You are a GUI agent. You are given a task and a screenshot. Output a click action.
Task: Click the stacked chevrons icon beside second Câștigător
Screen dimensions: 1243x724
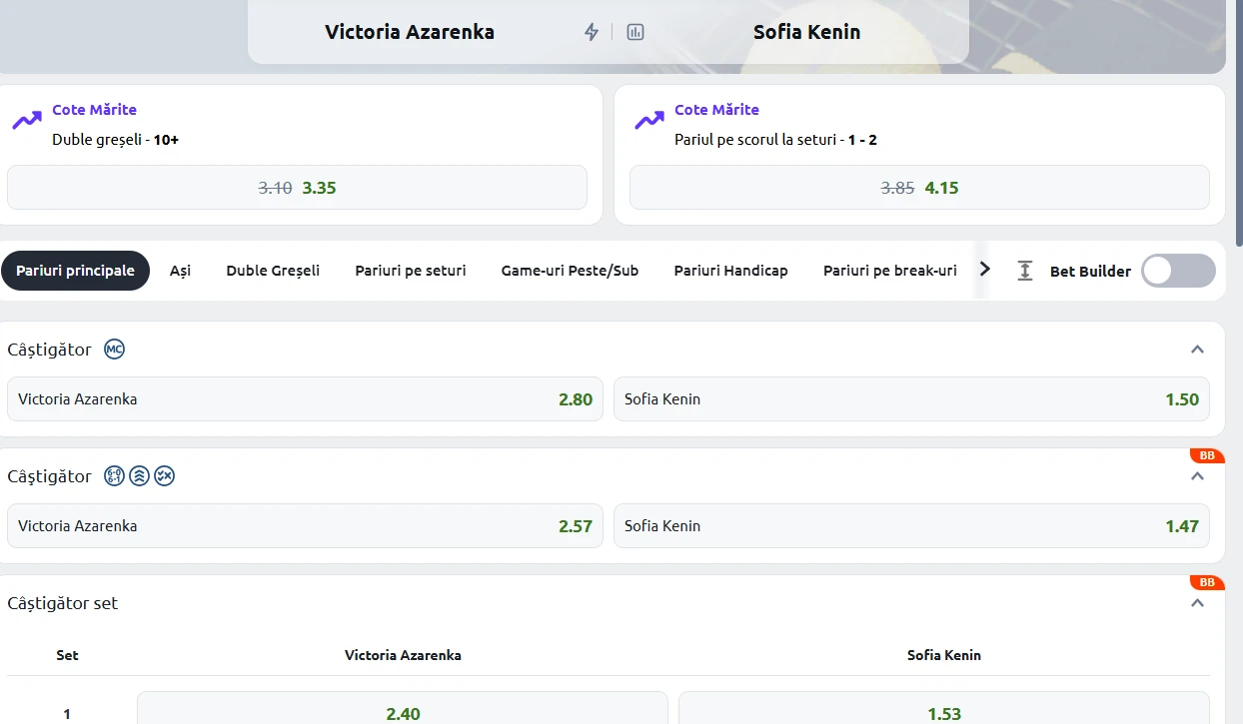pos(140,476)
